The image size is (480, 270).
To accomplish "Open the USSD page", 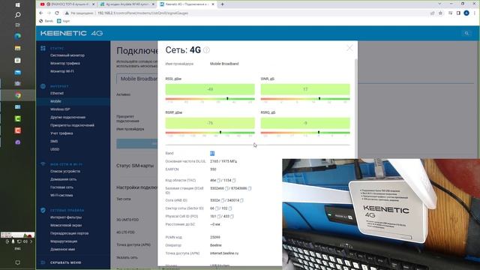I will tap(55, 149).
